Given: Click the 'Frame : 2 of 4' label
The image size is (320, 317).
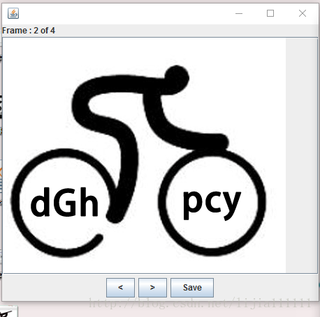Looking at the screenshot, I should click(x=29, y=31).
